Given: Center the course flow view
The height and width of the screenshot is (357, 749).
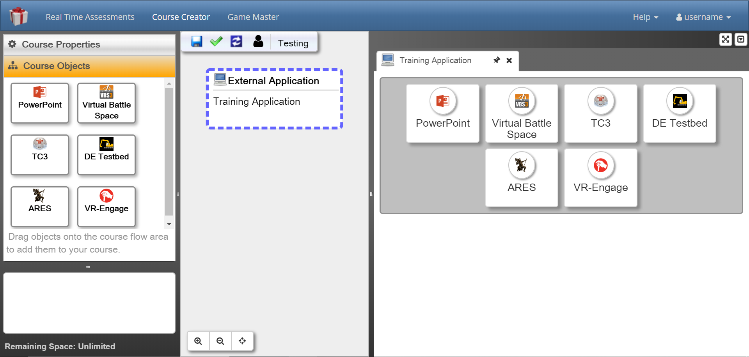Looking at the screenshot, I should (x=242, y=341).
